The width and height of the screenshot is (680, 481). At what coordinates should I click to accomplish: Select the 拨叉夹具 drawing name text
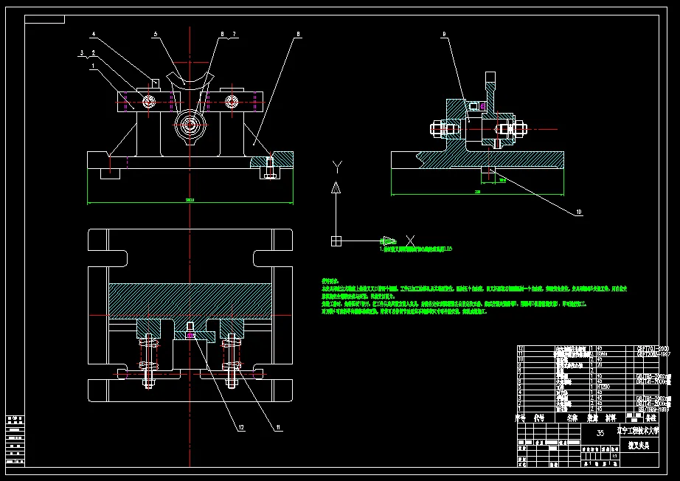point(639,446)
